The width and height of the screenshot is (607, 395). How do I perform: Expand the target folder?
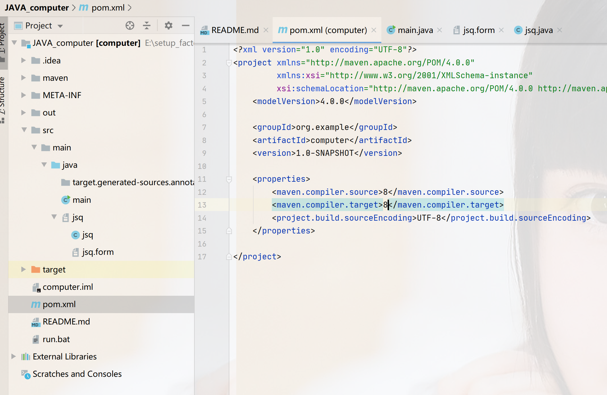click(24, 269)
